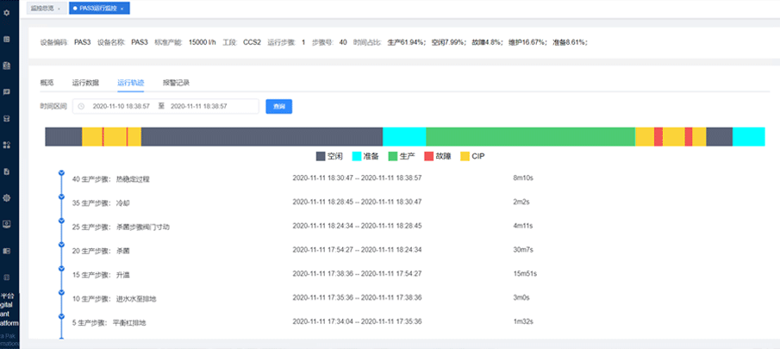Click the gear icon atop the sidebar
The image size is (780, 349).
point(7,12)
